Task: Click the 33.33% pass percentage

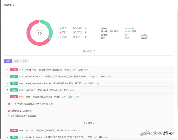Action: coord(78,28)
